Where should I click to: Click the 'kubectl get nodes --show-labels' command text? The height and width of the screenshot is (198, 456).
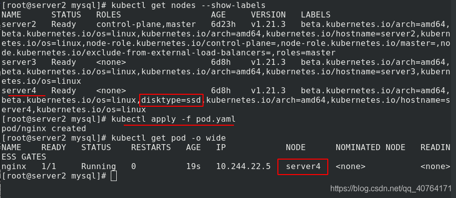(189, 5)
